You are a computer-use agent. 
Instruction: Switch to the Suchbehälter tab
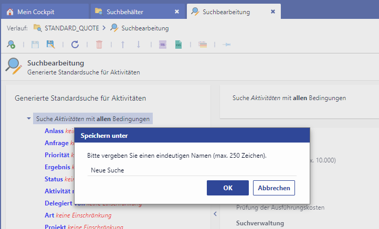click(x=138, y=12)
